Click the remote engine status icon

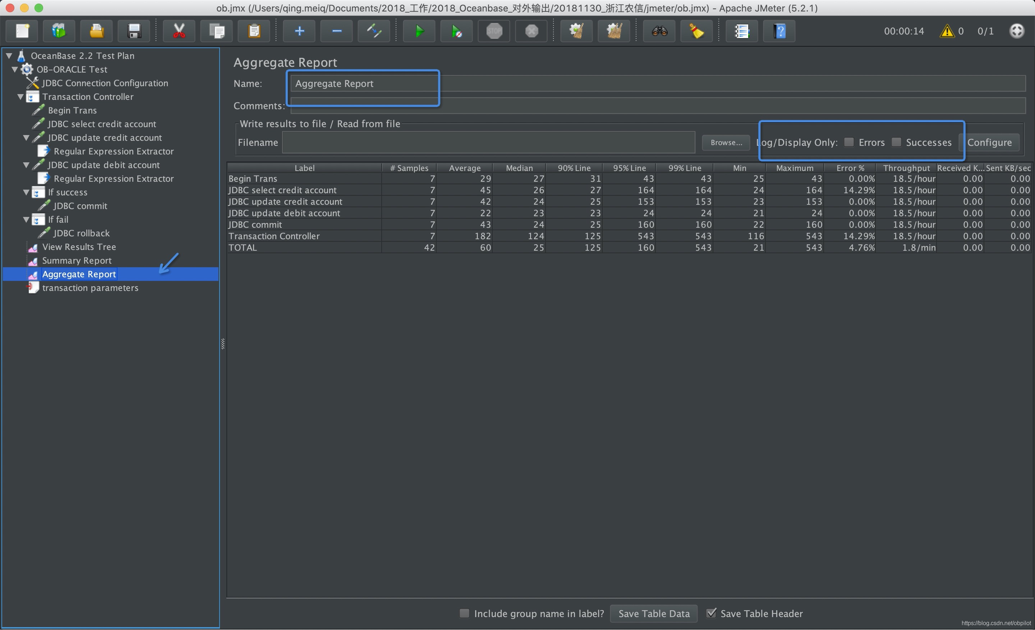1017,31
